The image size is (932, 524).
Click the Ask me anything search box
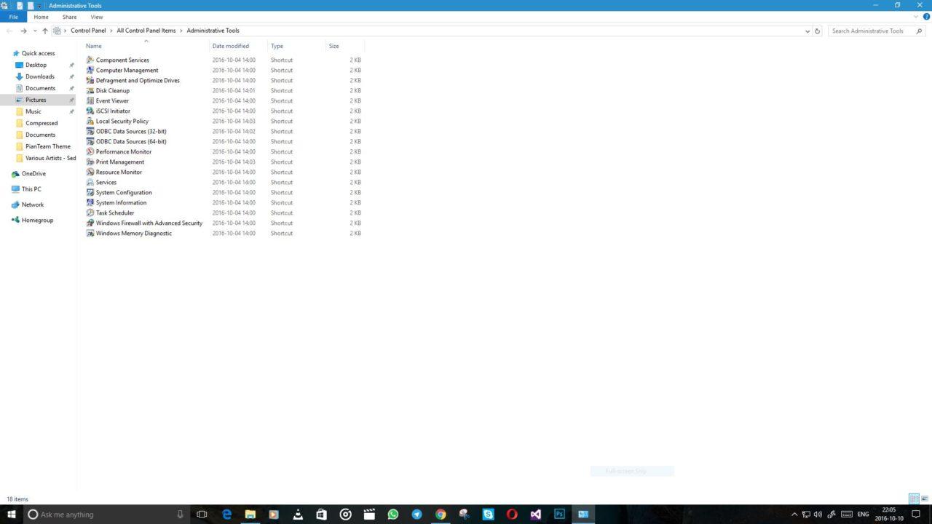pyautogui.click(x=106, y=514)
